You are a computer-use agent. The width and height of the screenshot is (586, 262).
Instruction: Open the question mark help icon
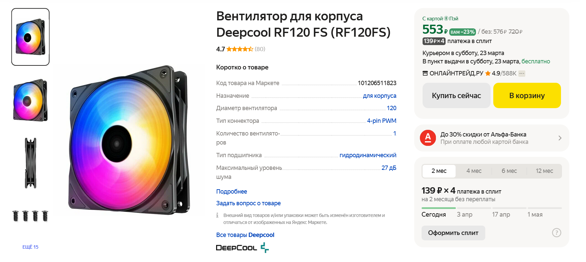pyautogui.click(x=556, y=233)
